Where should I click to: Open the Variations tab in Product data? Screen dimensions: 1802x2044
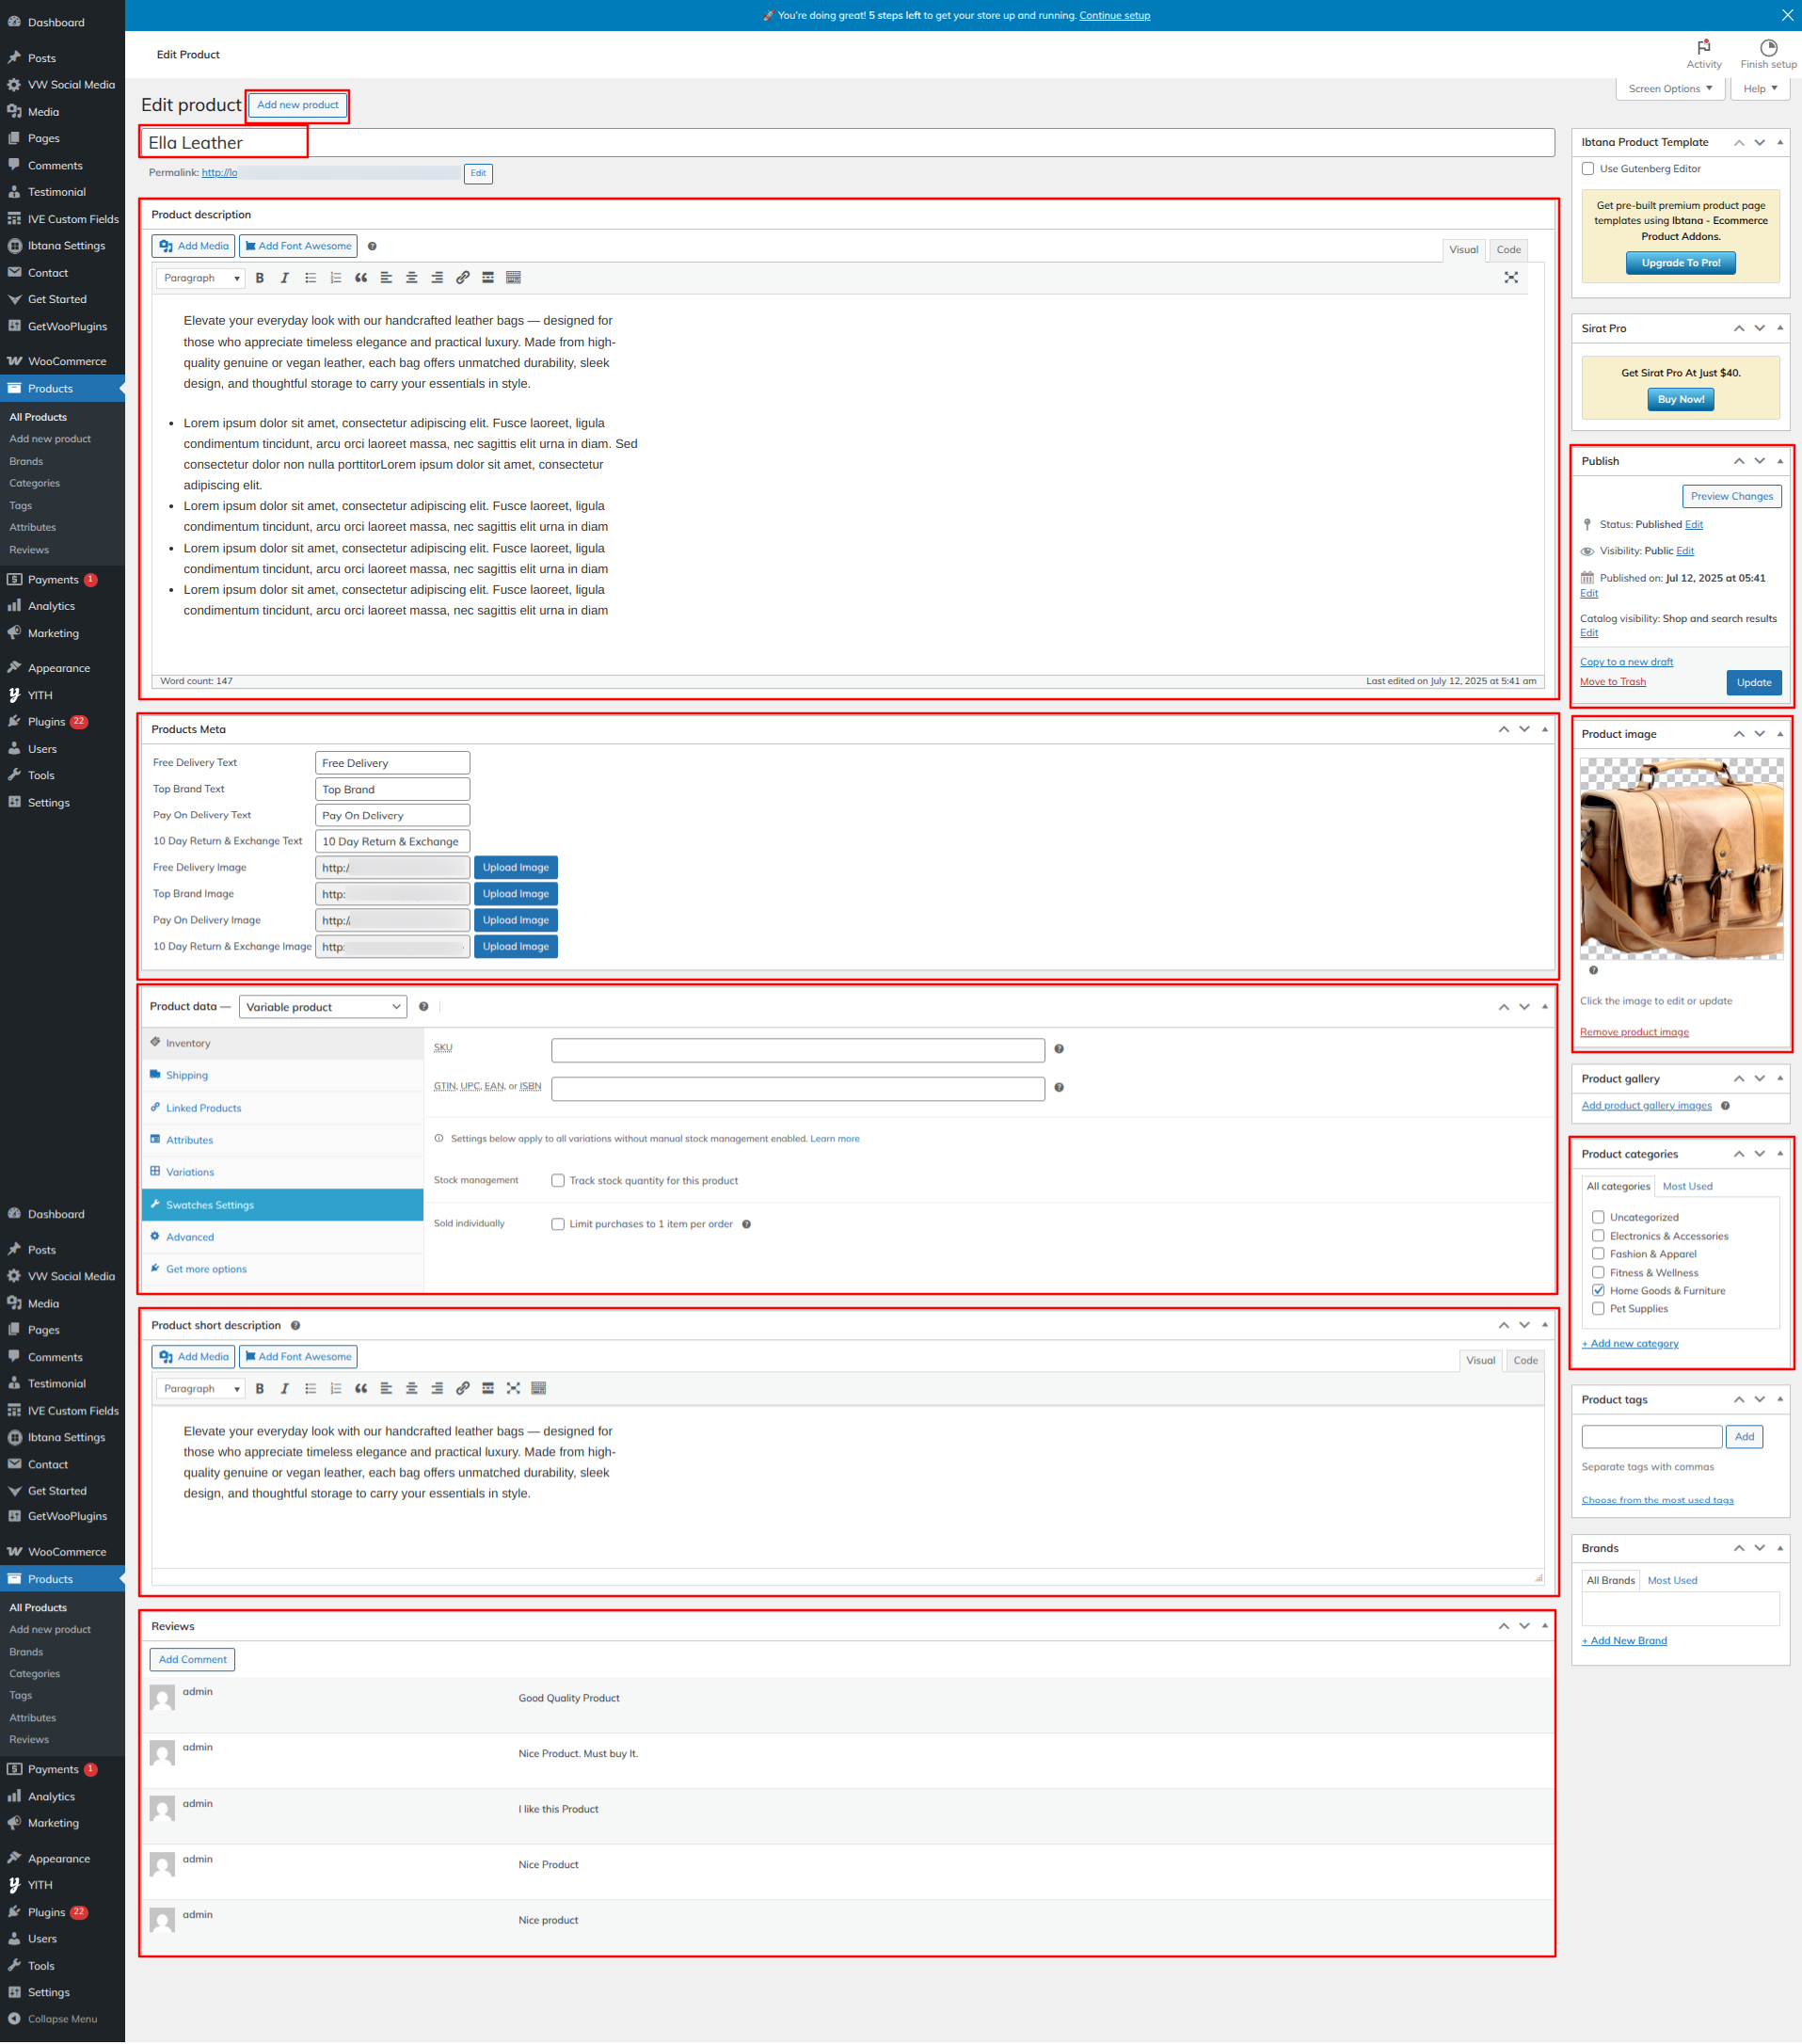tap(190, 1172)
